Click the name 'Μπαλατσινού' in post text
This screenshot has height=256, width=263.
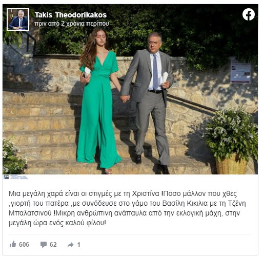pyautogui.click(x=30, y=213)
